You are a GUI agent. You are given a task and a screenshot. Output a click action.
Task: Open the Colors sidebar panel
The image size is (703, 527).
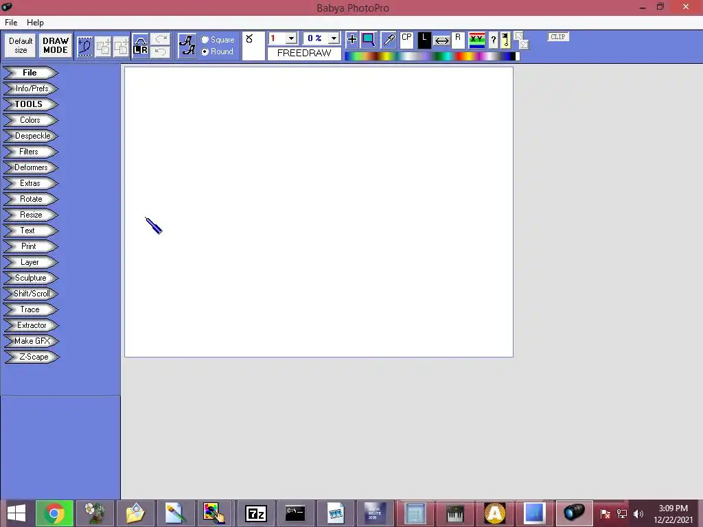pyautogui.click(x=31, y=120)
